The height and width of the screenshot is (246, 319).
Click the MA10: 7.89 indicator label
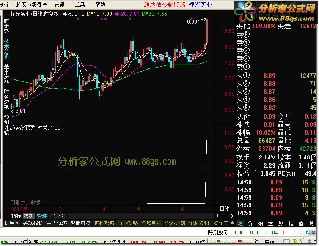coord(99,14)
